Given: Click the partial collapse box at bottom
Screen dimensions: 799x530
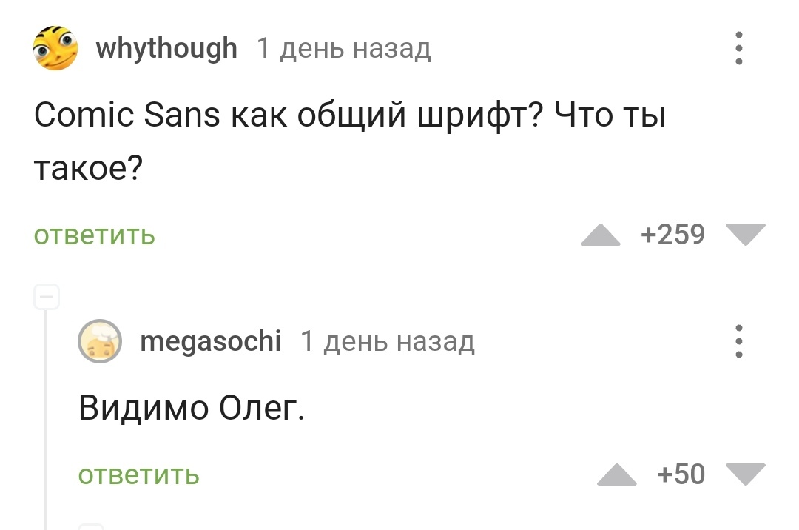Looking at the screenshot, I should coord(90,526).
